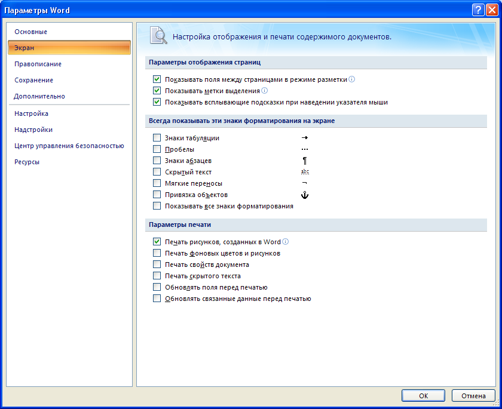Enable 'Знаки табуляции' checkbox
Image resolution: width=502 pixels, height=409 pixels.
(157, 138)
